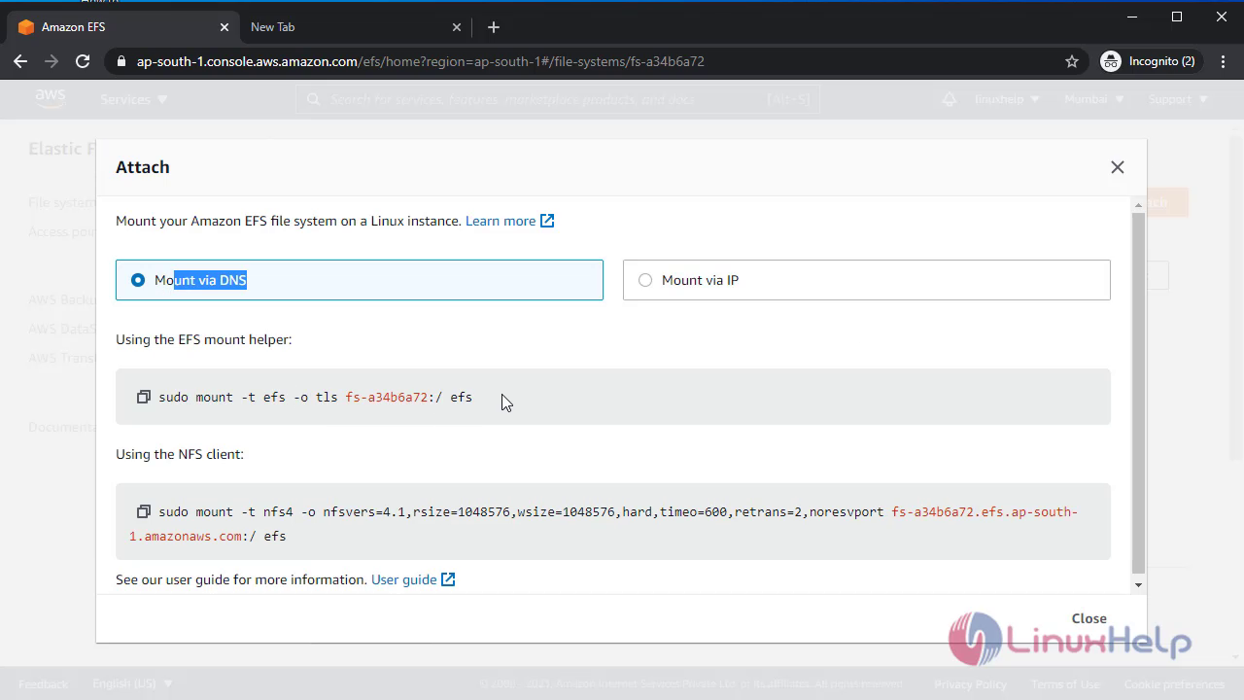Open the Privacy Policy link

tap(970, 683)
